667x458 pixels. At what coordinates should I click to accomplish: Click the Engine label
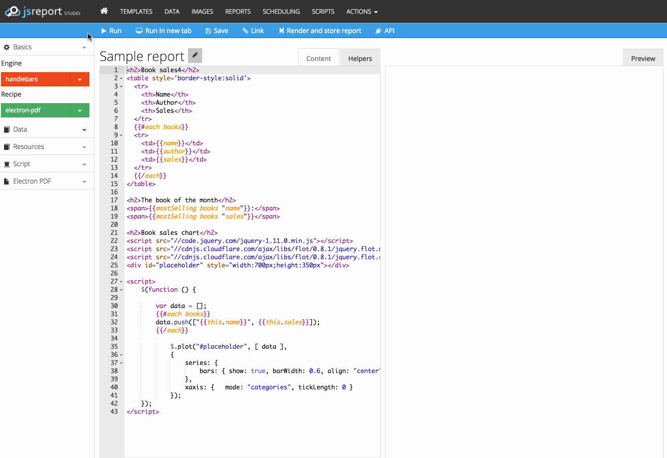(11, 64)
